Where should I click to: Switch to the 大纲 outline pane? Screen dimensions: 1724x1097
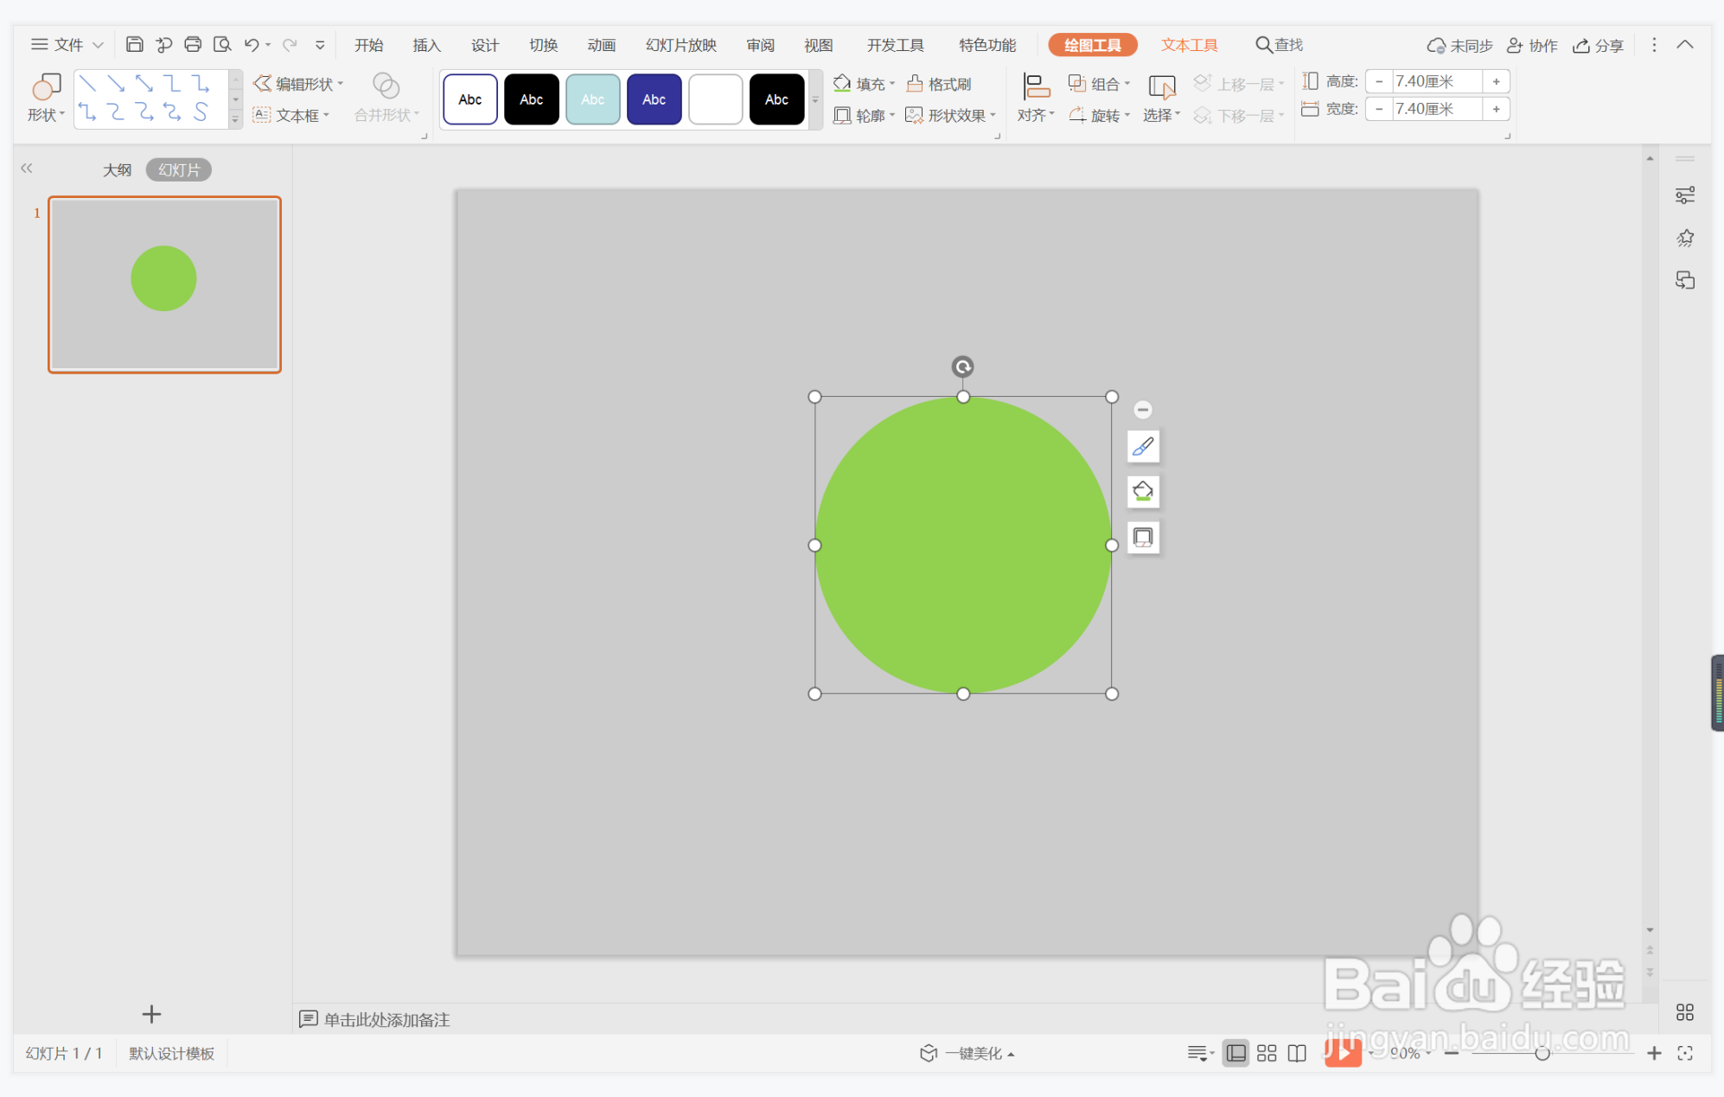point(118,169)
